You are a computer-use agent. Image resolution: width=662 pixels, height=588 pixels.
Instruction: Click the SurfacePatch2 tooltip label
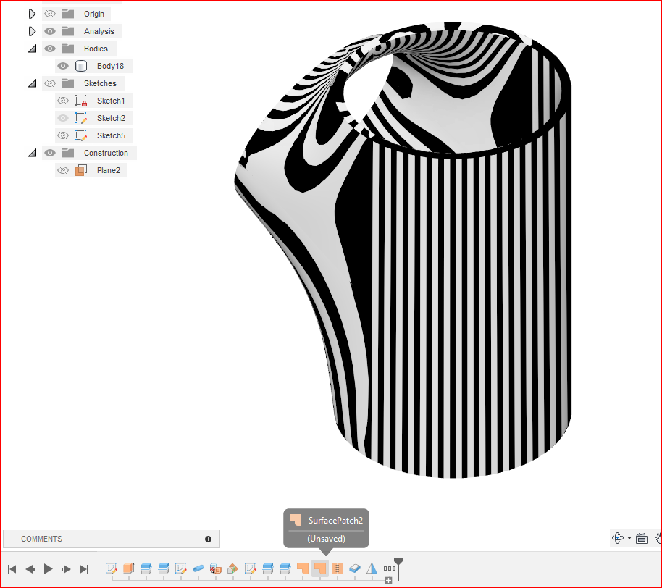(335, 521)
